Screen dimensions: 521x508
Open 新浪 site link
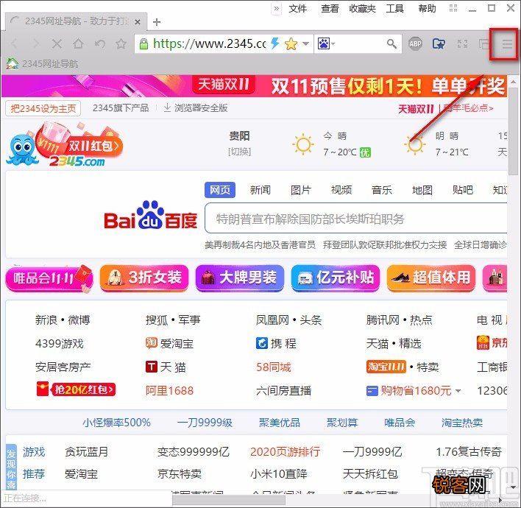click(46, 320)
